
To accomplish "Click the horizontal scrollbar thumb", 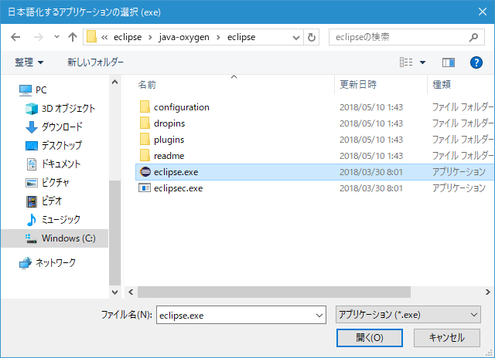I will pyautogui.click(x=274, y=292).
